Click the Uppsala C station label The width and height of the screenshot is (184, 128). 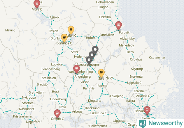click(134, 83)
